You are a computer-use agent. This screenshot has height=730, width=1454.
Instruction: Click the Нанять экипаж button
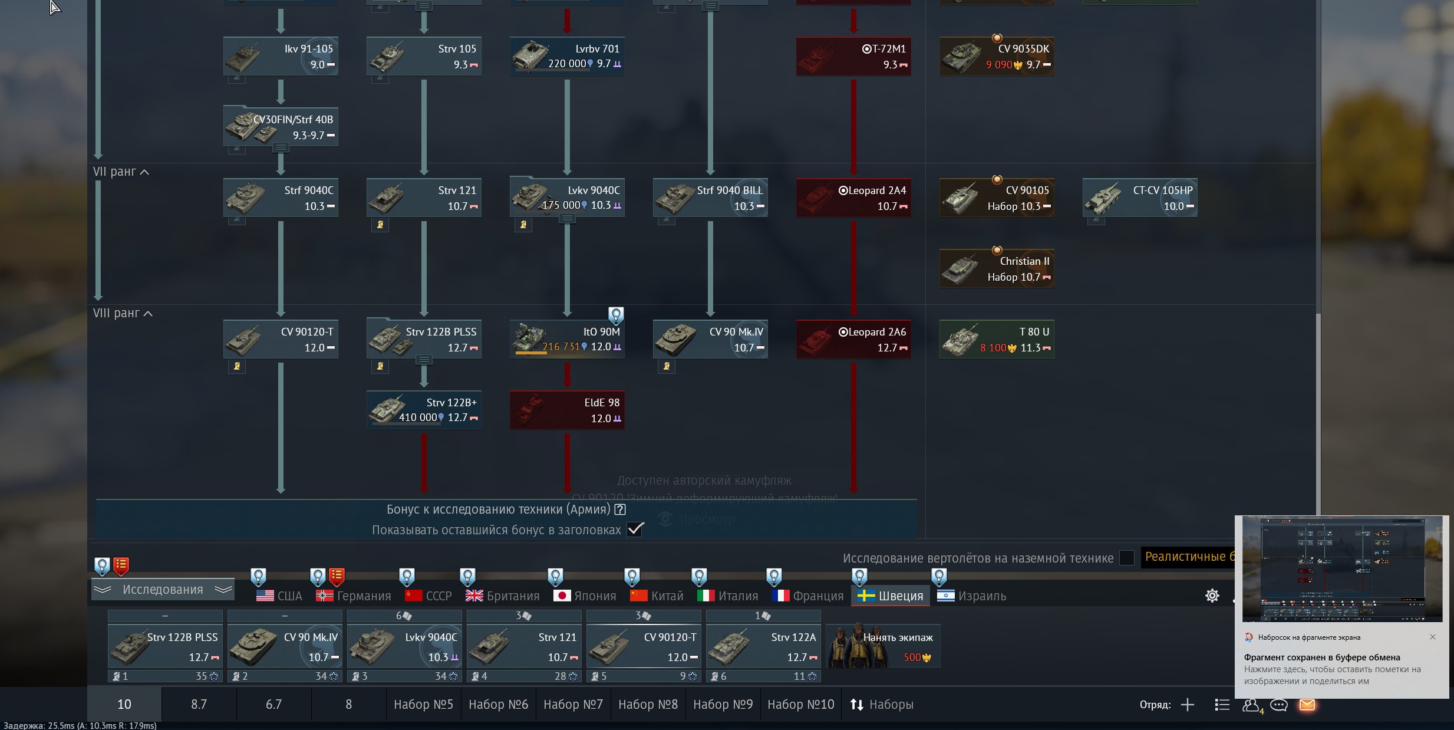click(x=883, y=646)
